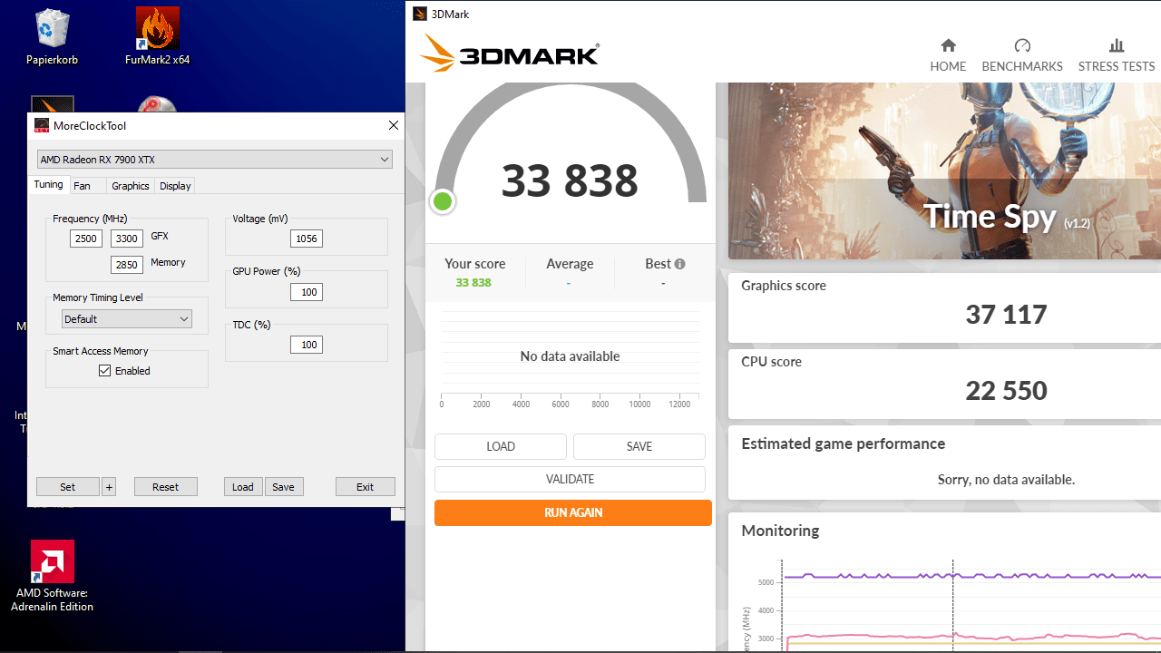1161x653 pixels.
Task: Click the green score indicator dot
Action: click(x=443, y=201)
